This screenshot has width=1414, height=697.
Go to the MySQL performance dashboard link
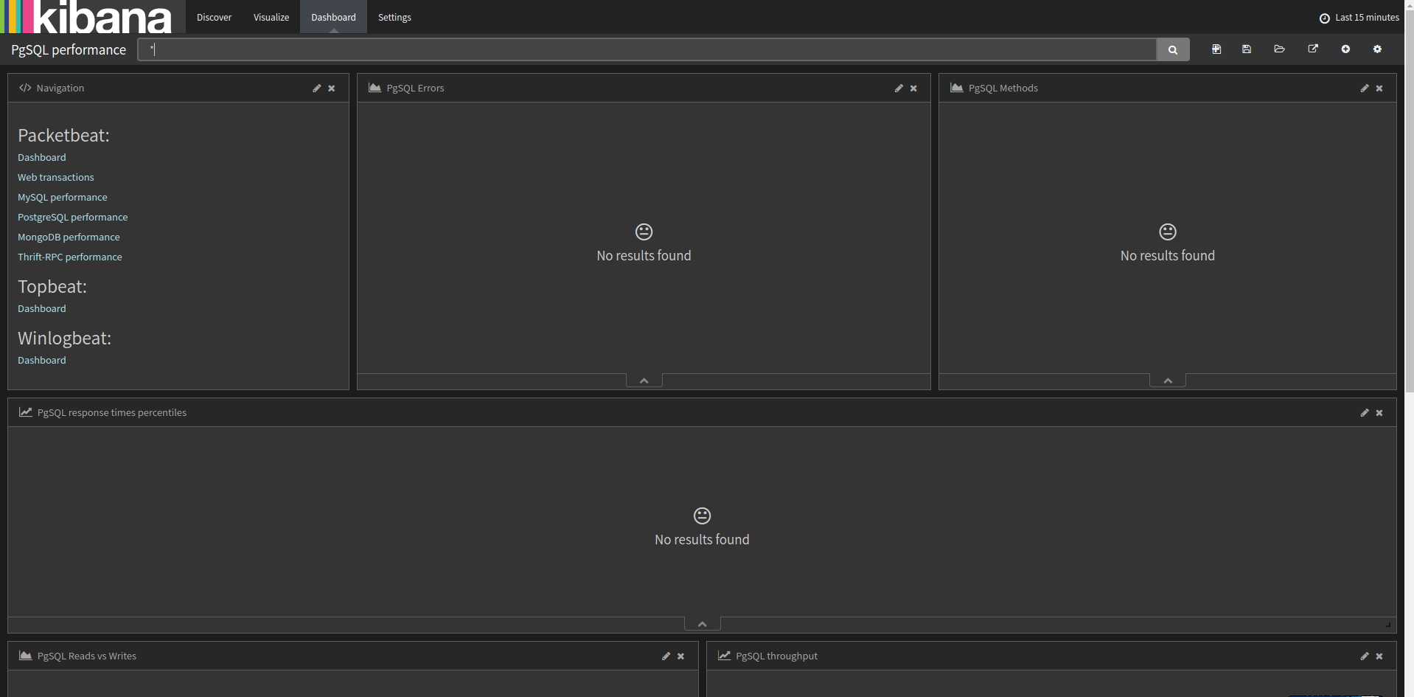pyautogui.click(x=63, y=198)
